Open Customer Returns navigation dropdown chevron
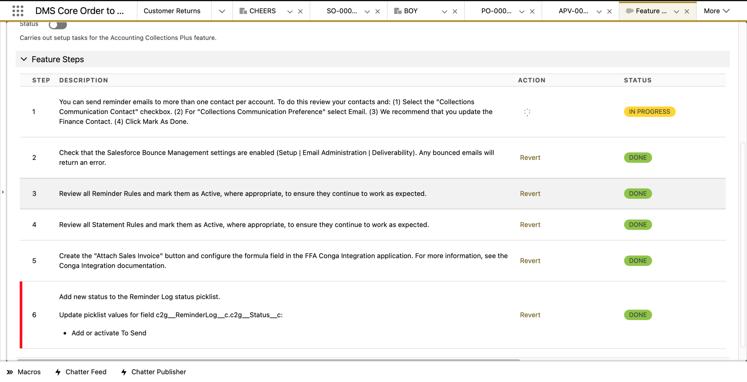 (222, 11)
